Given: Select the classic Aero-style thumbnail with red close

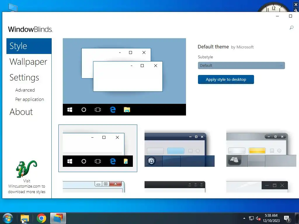Looking at the screenshot, I should pyautogui.click(x=93, y=187).
